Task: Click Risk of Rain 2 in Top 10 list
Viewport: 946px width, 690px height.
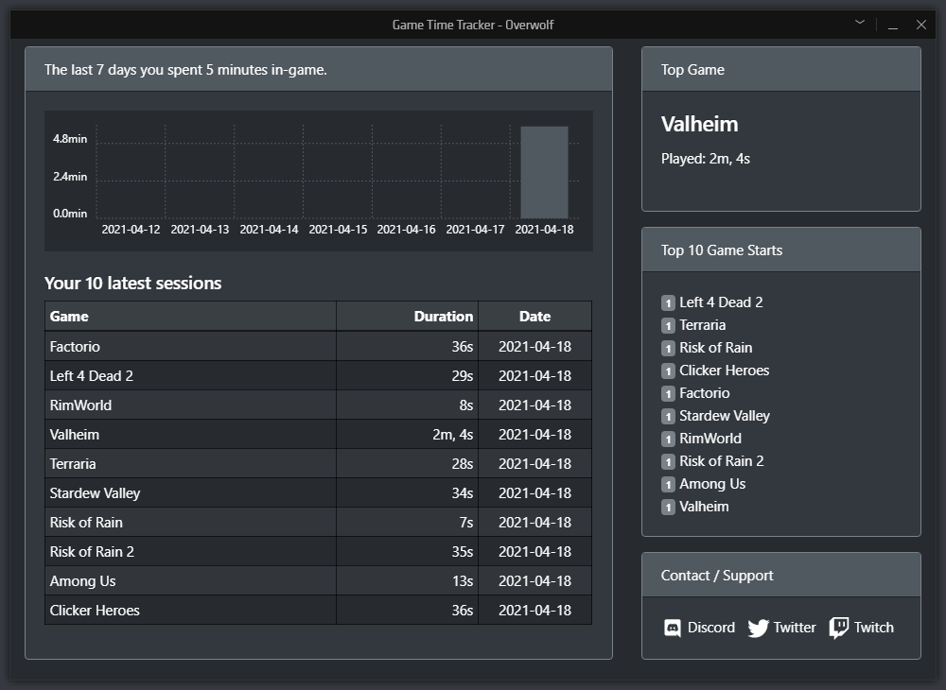Action: tap(722, 461)
